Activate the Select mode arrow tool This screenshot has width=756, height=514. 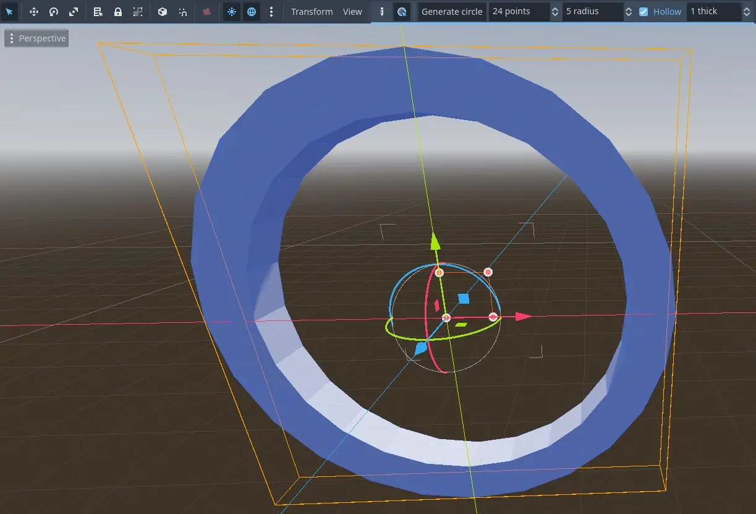coord(9,12)
